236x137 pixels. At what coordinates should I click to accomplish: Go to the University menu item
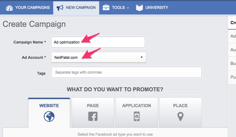click(157, 8)
